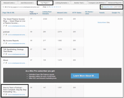
Task: Click magnifier icon in the podcast row
Action: [4, 35]
